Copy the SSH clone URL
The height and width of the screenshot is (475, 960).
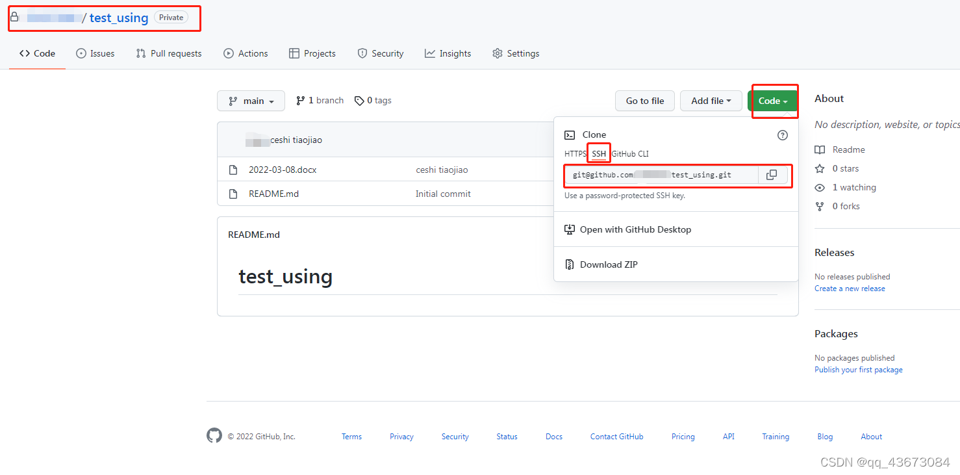772,175
